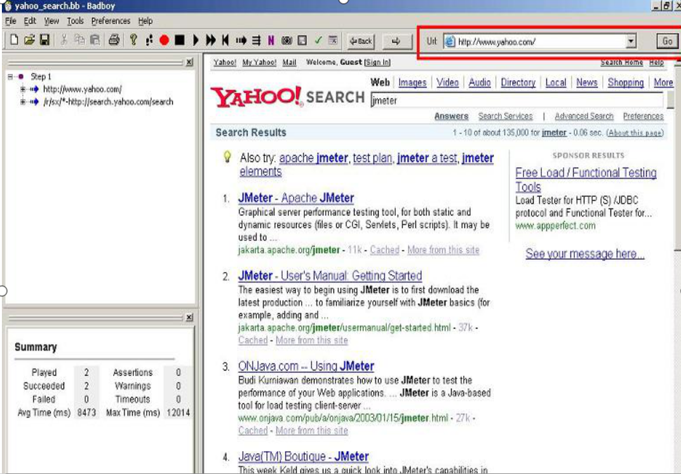Click the three stacked lines toolbar icon

coord(256,41)
